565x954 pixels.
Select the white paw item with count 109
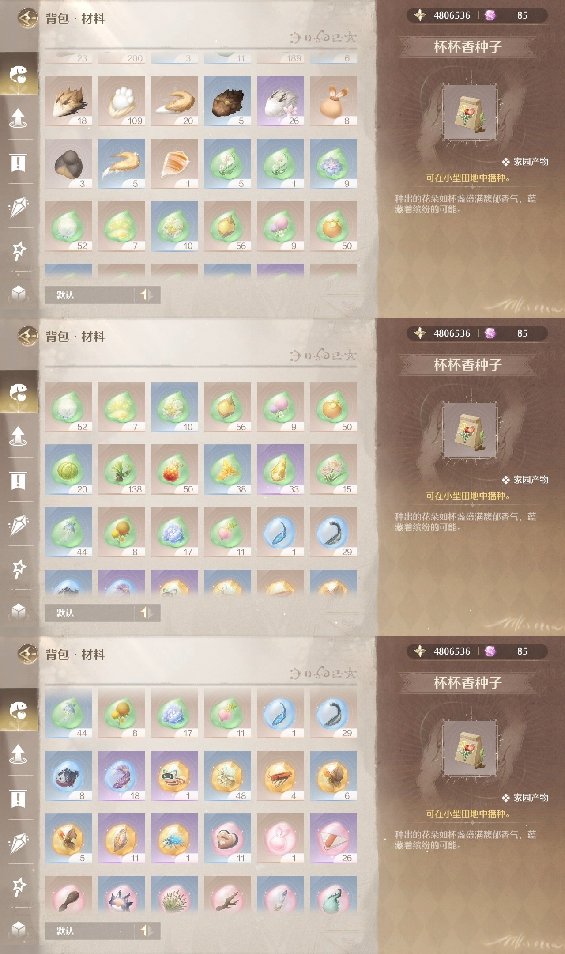click(121, 101)
